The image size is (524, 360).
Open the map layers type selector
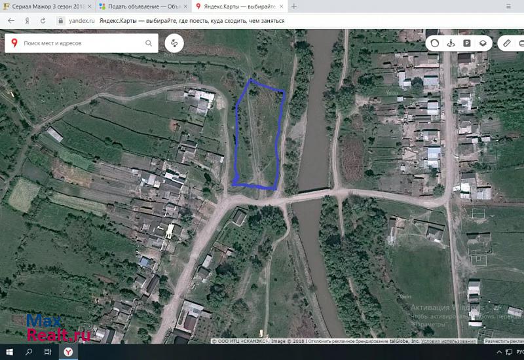(x=483, y=43)
